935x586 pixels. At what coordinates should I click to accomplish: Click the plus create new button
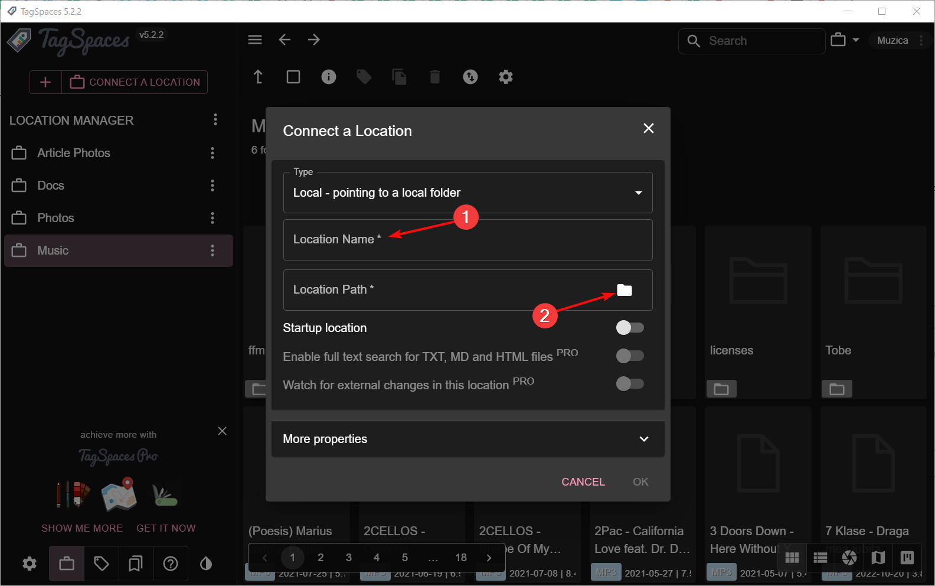click(45, 82)
